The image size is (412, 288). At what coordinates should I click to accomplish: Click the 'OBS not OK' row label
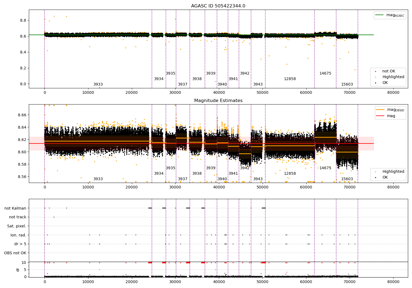15,253
